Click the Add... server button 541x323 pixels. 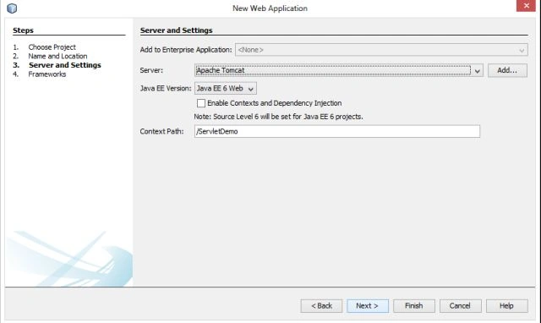coord(507,70)
